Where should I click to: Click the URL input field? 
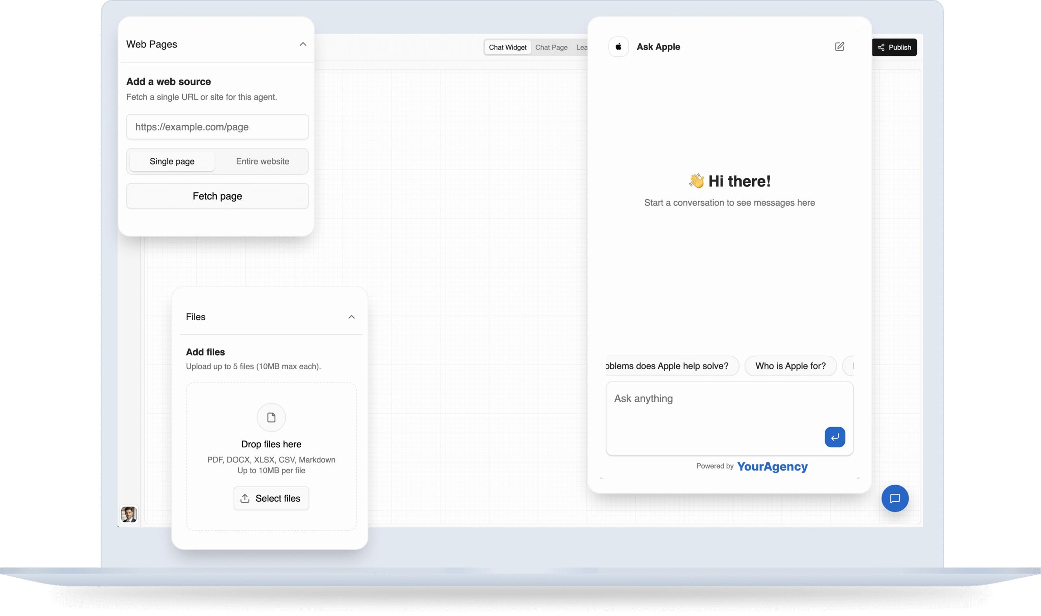[x=217, y=127]
